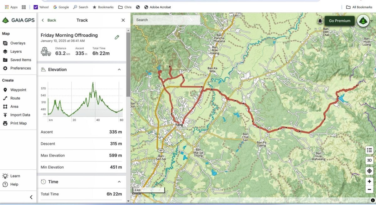Click the Waypoint pin icon
Screen dimensions: 376x205
(x=5, y=90)
